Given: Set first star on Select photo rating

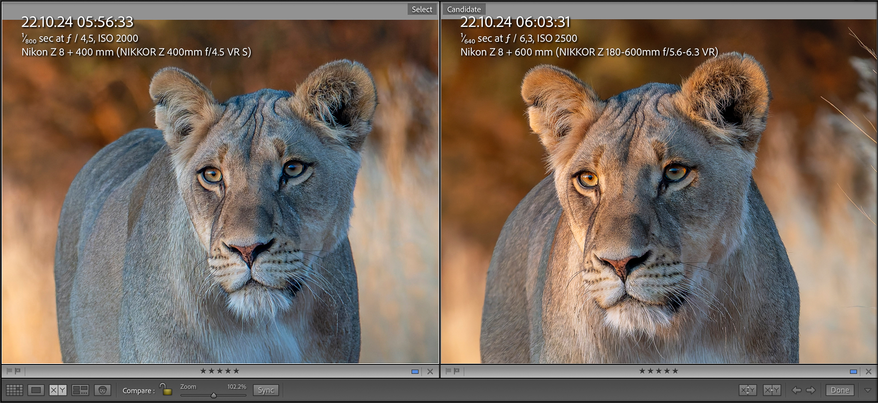Looking at the screenshot, I should pyautogui.click(x=203, y=371).
